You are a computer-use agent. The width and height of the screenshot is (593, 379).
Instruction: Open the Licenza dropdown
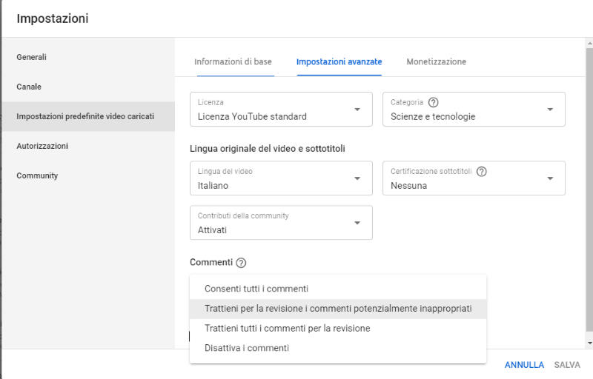(281, 110)
